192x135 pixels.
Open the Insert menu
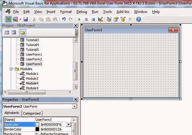pos(51,12)
